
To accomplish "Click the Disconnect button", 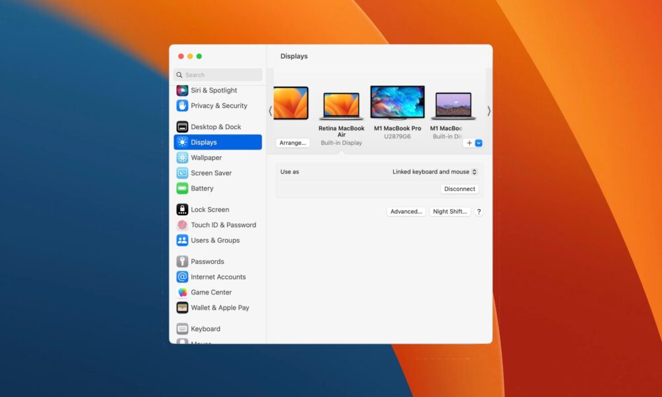I will coord(459,189).
